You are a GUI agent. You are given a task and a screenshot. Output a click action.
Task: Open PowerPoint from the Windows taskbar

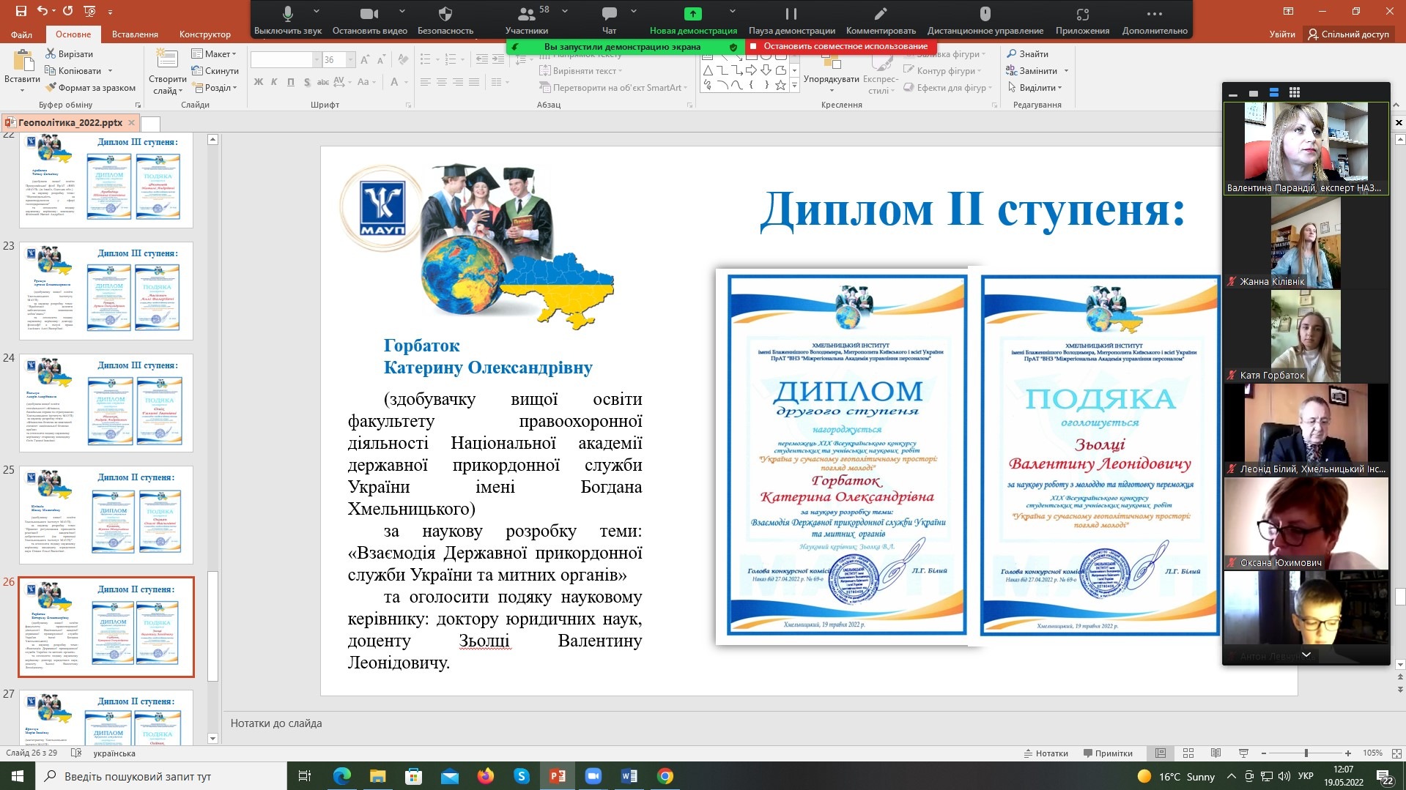tap(557, 776)
